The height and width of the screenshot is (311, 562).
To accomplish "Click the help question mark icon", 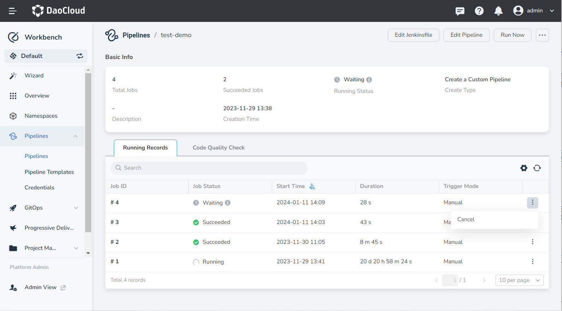I will (479, 11).
